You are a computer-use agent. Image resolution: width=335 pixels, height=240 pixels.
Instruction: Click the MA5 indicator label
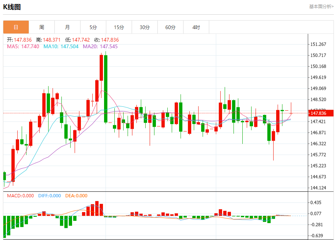23,46
